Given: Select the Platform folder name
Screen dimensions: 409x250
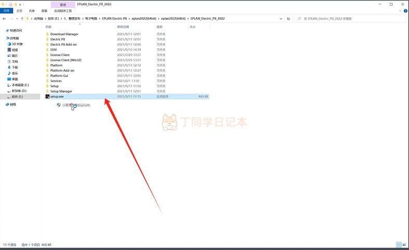Looking at the screenshot, I should click(x=56, y=65).
